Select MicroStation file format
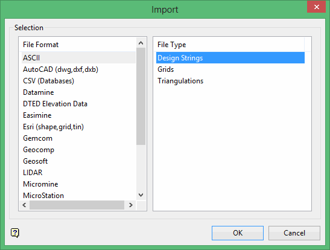 [78, 196]
